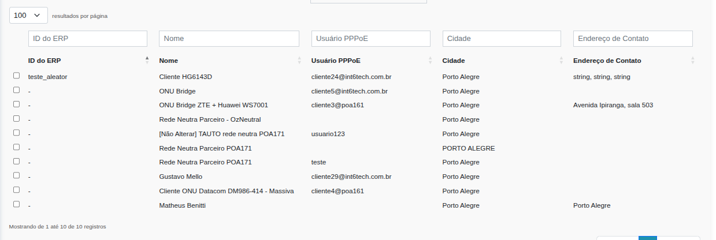Screen dimensions: 716x240
Task: Check the TAUTO rede neutra row checkbox
Action: click(x=17, y=133)
